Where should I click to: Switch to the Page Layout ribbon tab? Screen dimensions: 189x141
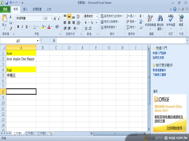[37, 9]
